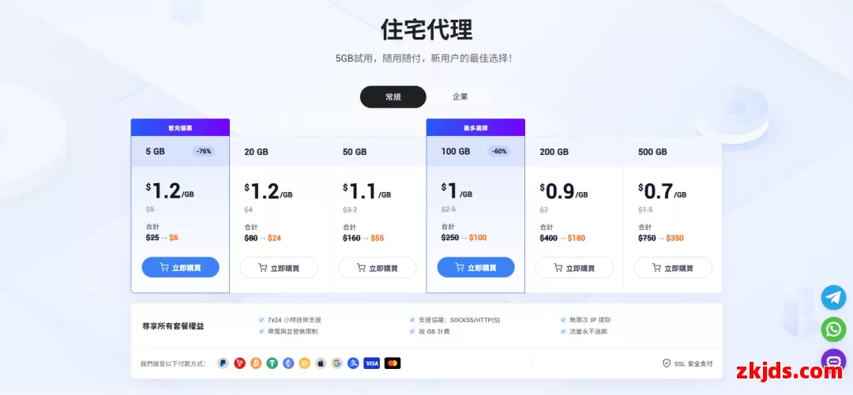Click the VISA card icon
The width and height of the screenshot is (853, 395).
click(x=371, y=363)
